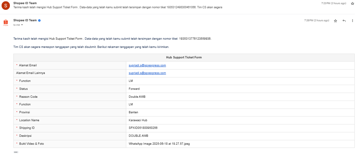
Task: Click the orange Shopee logo avatar
Action: tap(6, 23)
